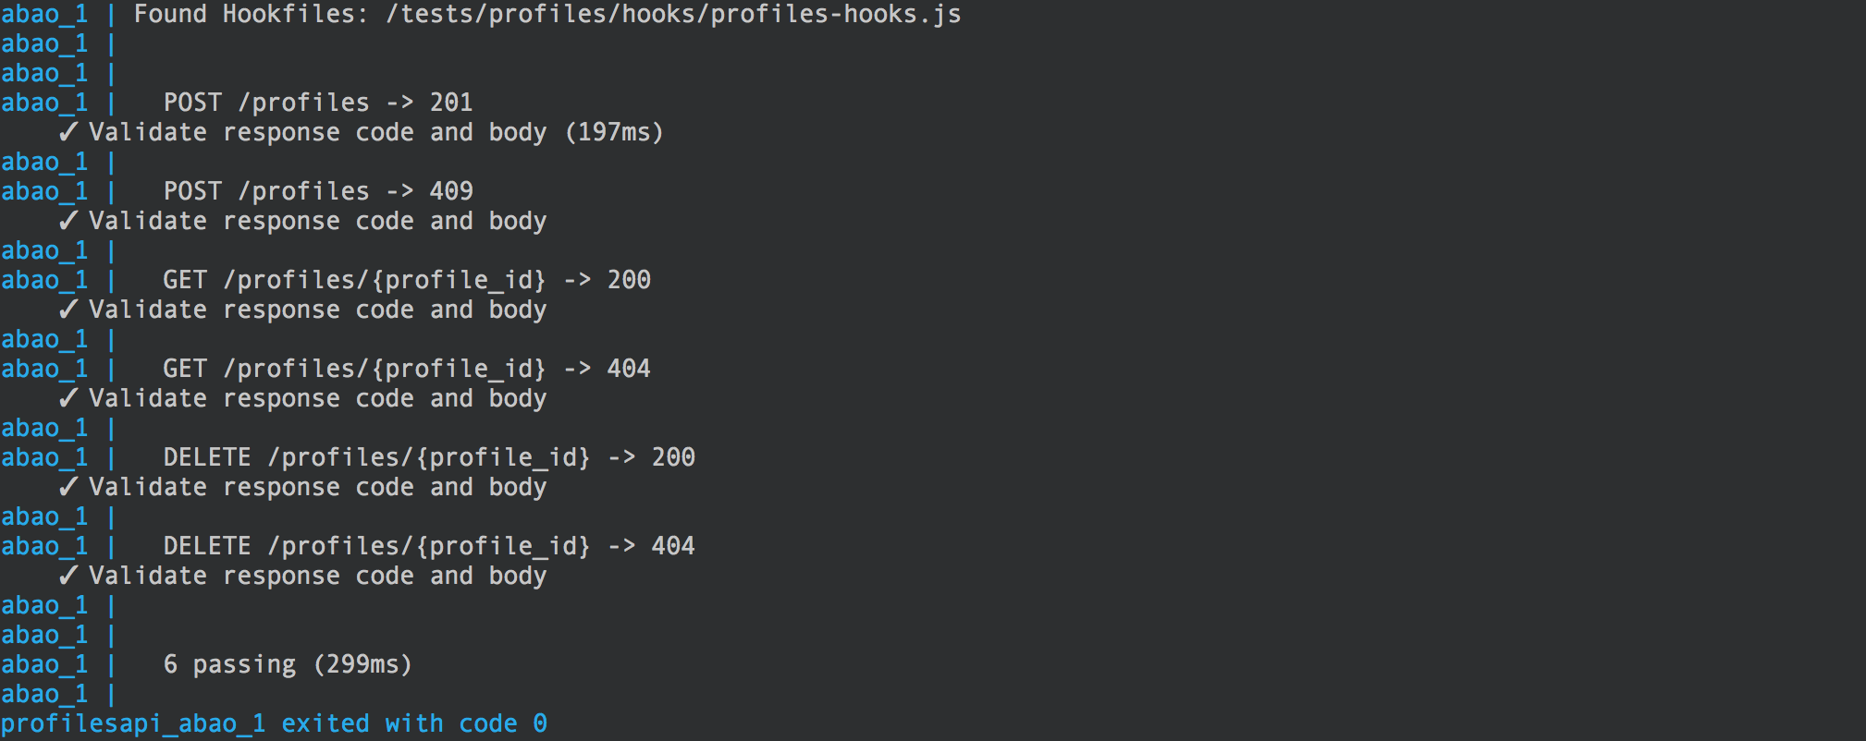Click the checkmark under GET /profiles/{profile_id} -> 200

[x=68, y=310]
